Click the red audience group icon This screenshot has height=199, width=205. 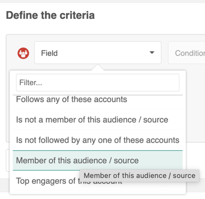(23, 53)
